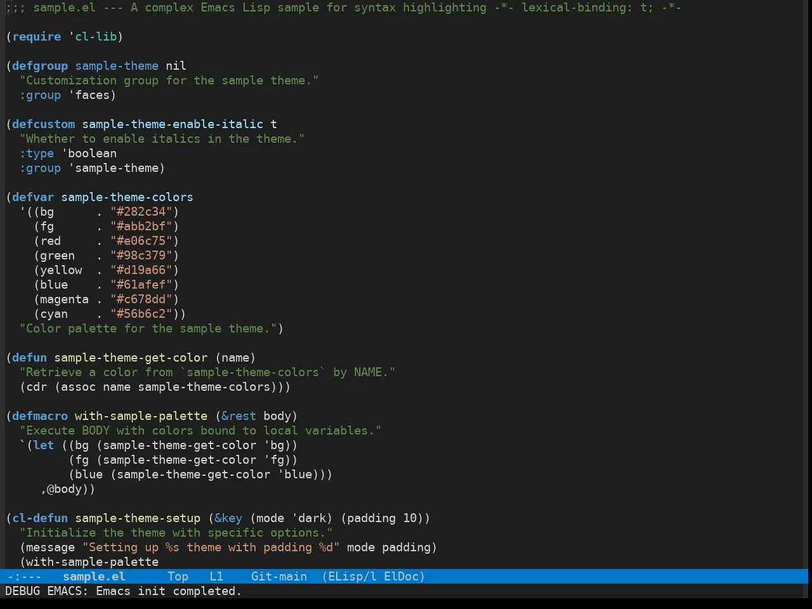Click the ':type' keyword
812x609 pixels.
pyautogui.click(x=37, y=153)
